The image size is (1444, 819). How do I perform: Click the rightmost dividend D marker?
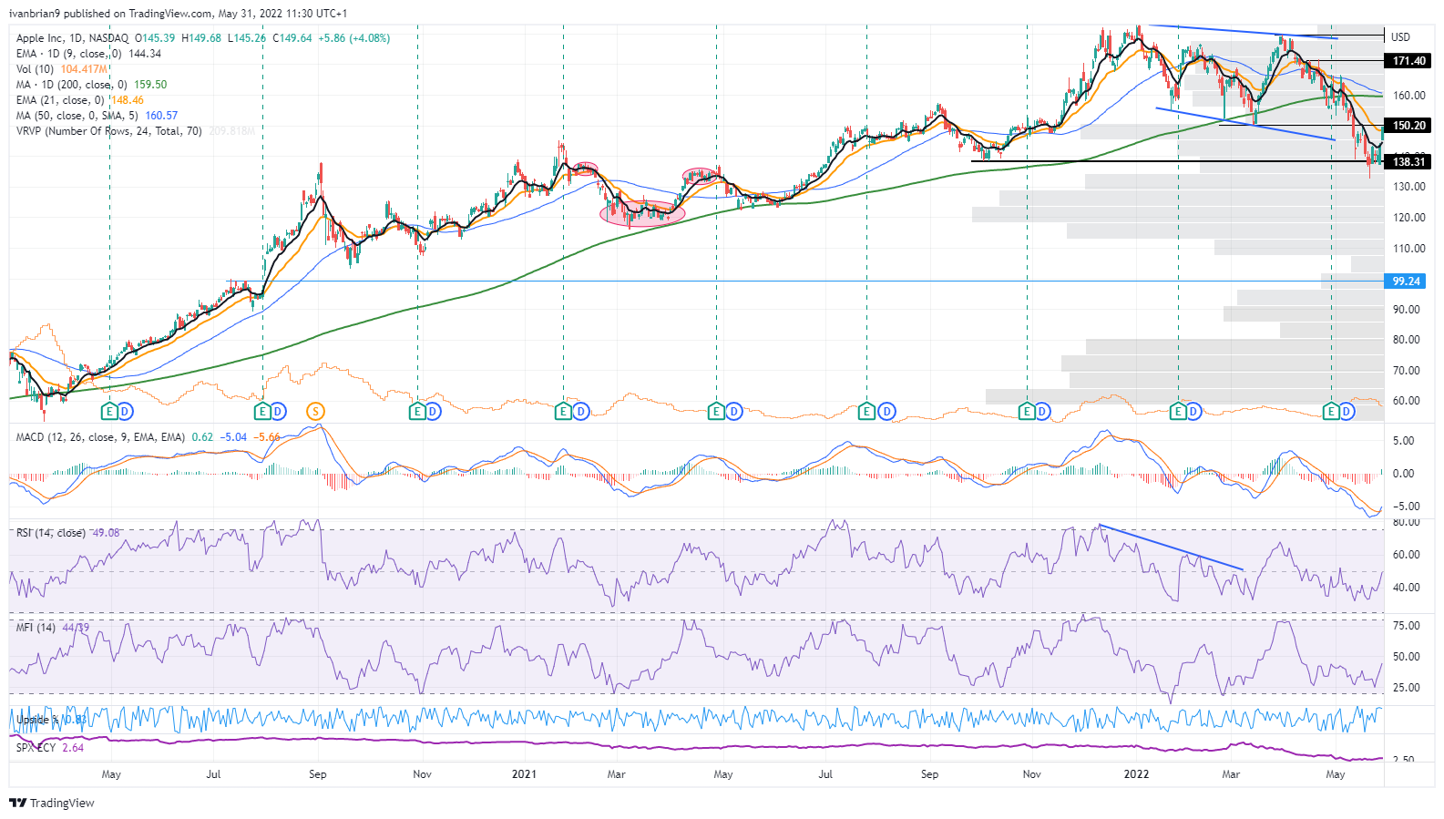click(1347, 412)
